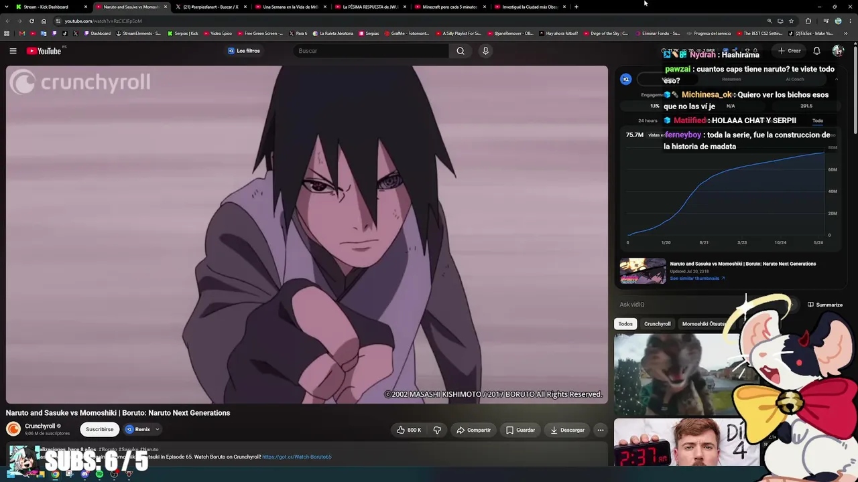
Task: Open Crunchyroll channel avatar
Action: 13,429
